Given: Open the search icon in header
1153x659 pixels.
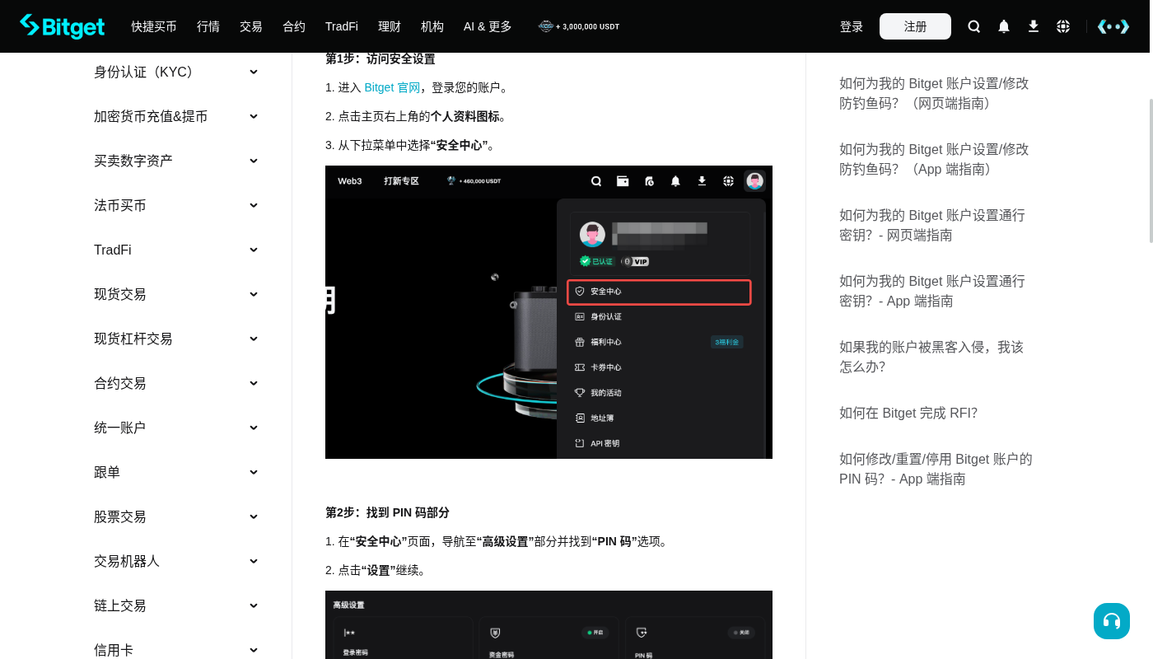Looking at the screenshot, I should 974,26.
